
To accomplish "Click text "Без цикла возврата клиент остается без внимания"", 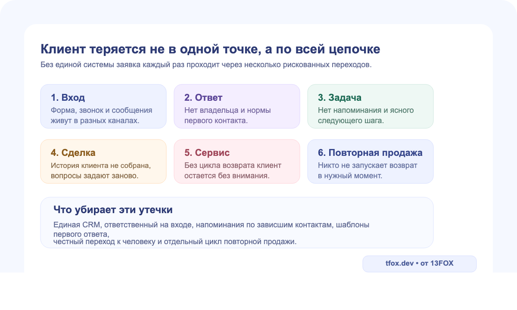I will [x=231, y=170].
